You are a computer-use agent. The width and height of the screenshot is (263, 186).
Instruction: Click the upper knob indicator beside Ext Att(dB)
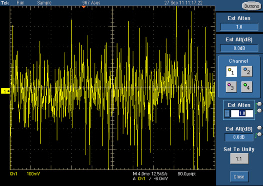[259, 128]
